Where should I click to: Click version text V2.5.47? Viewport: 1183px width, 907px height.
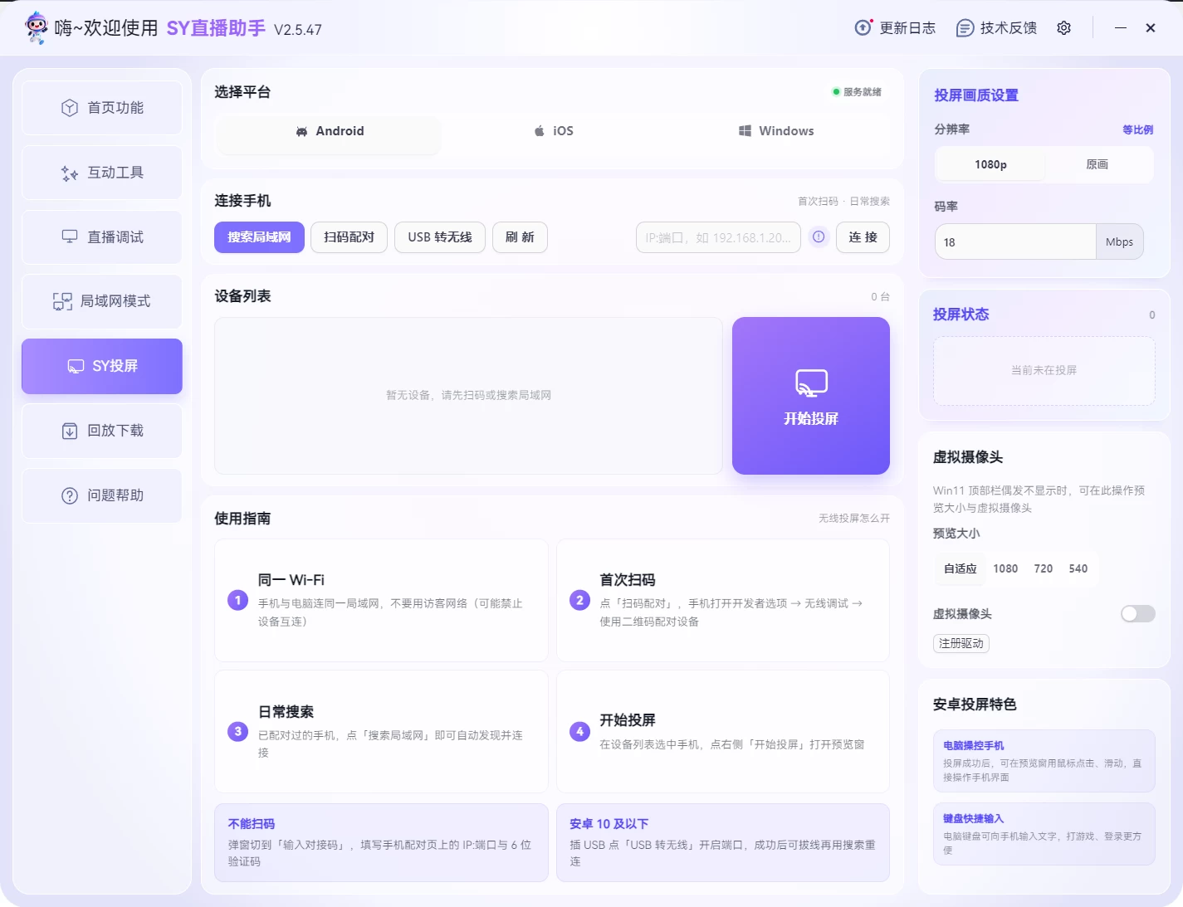tap(298, 30)
